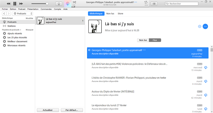Select Stations in the sidebar
This screenshot has width=213, height=113.
tap(17, 26)
